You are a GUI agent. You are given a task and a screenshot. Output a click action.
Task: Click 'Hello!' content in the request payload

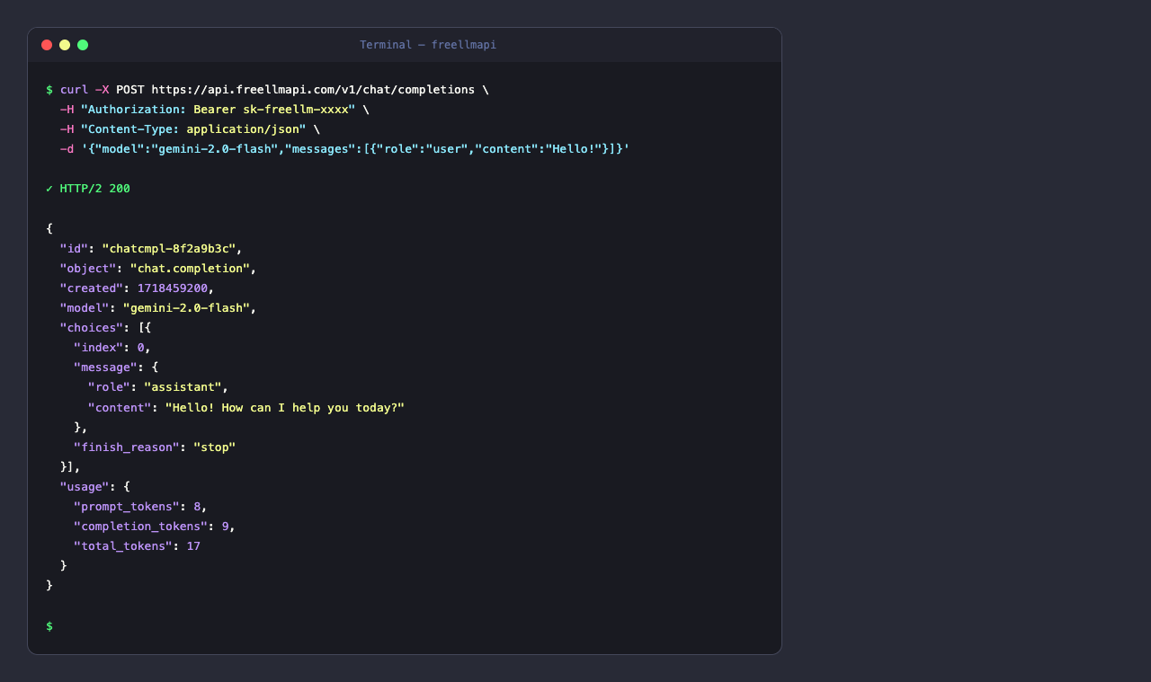pyautogui.click(x=573, y=149)
